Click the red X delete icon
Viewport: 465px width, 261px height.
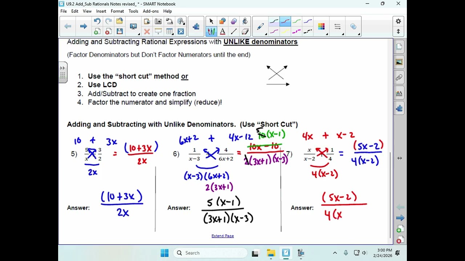point(147,32)
